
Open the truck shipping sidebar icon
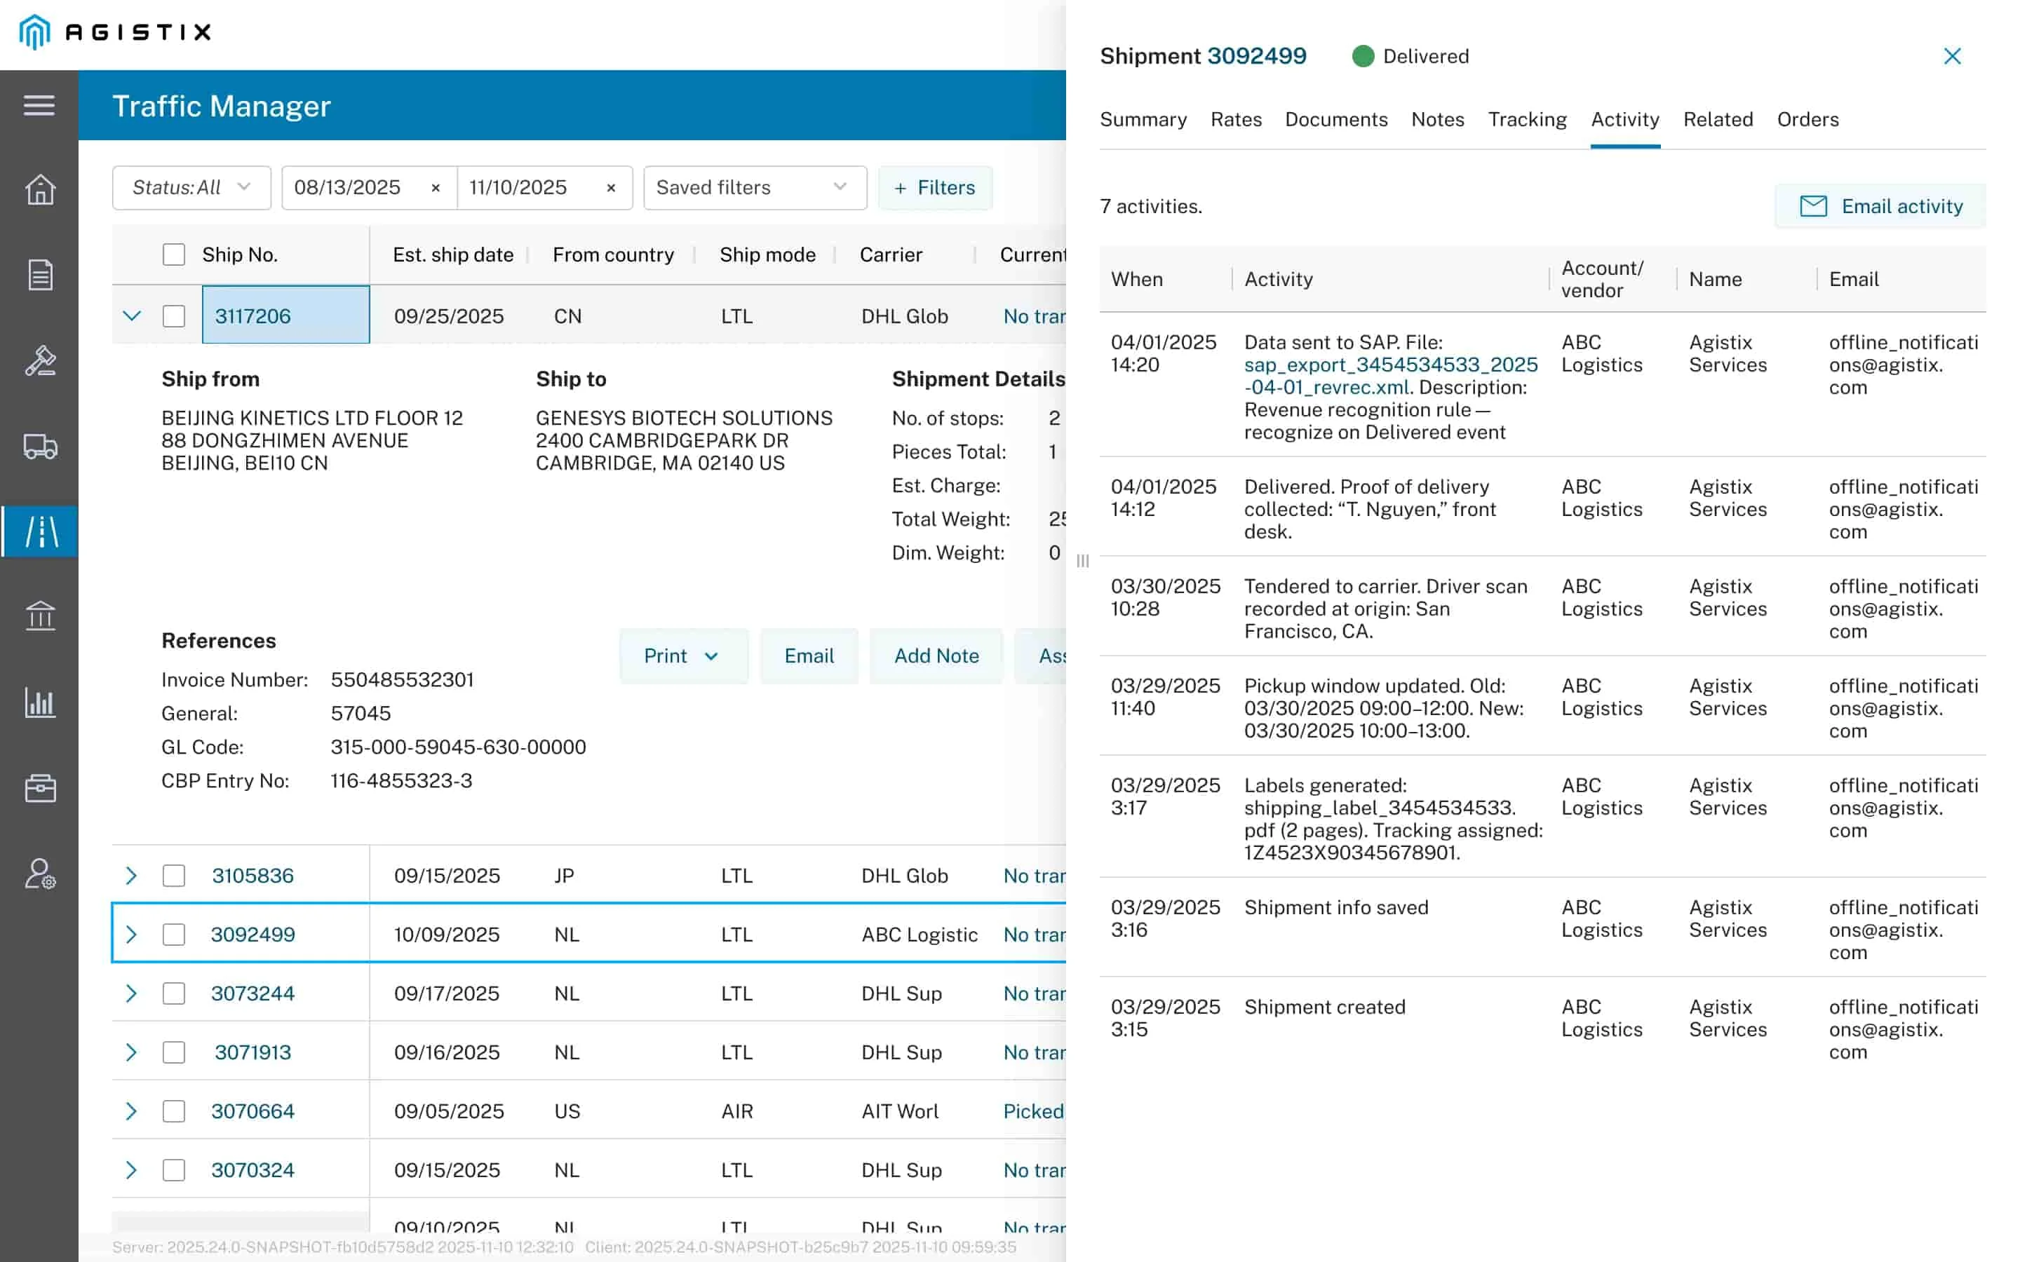click(39, 447)
